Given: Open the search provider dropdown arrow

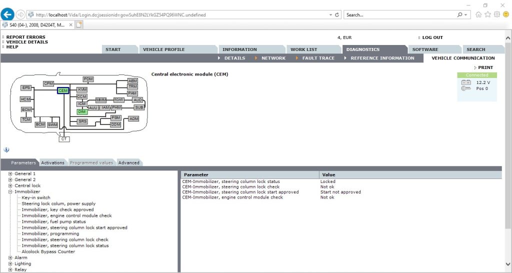Looking at the screenshot, I should [465, 14].
